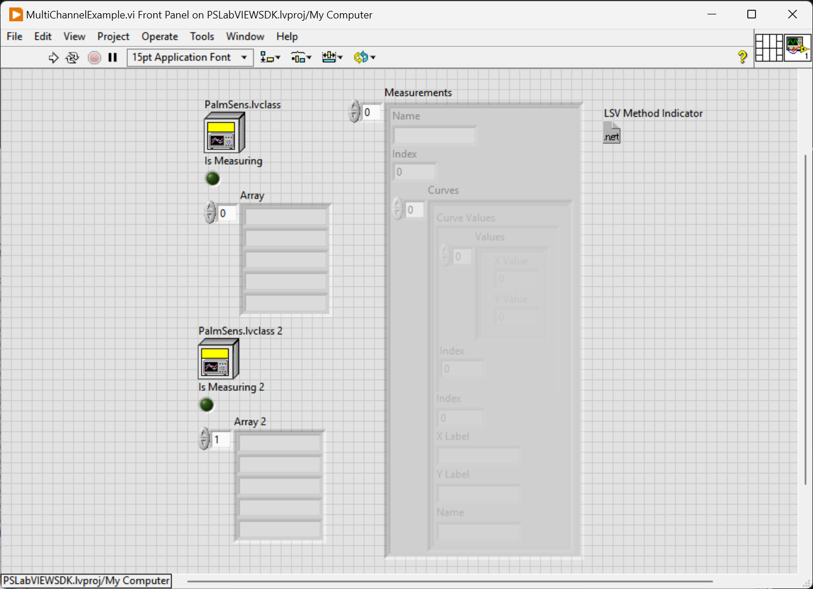
Task: Expand the Distribute Objects dropdown
Action: click(x=301, y=58)
